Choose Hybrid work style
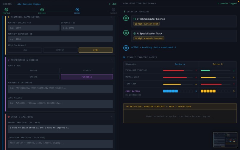The height and width of the screenshot is (150, 240). (x=87, y=71)
